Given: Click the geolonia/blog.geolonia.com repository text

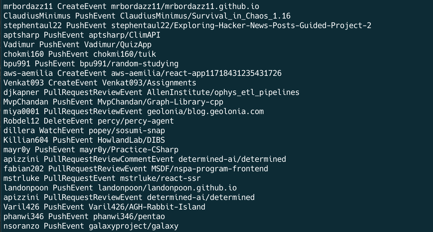Looking at the screenshot, I should point(205,111).
